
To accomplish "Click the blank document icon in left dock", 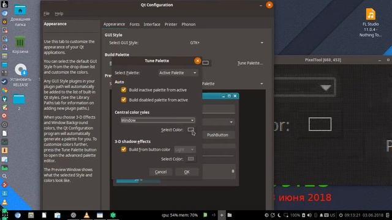I will pyautogui.click(x=4, y=133).
